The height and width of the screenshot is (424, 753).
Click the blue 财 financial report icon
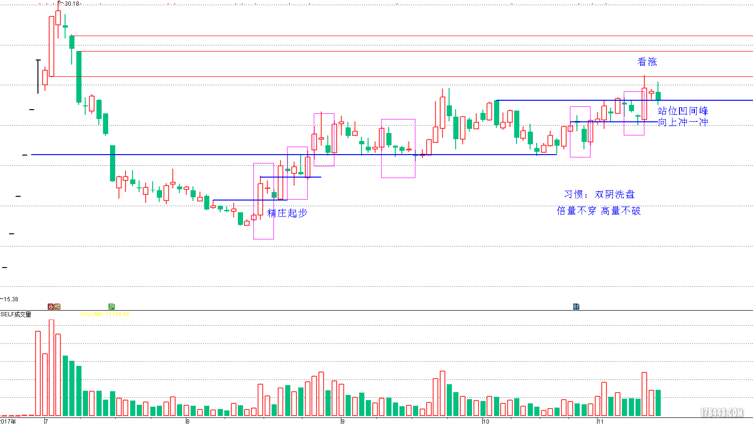[576, 306]
